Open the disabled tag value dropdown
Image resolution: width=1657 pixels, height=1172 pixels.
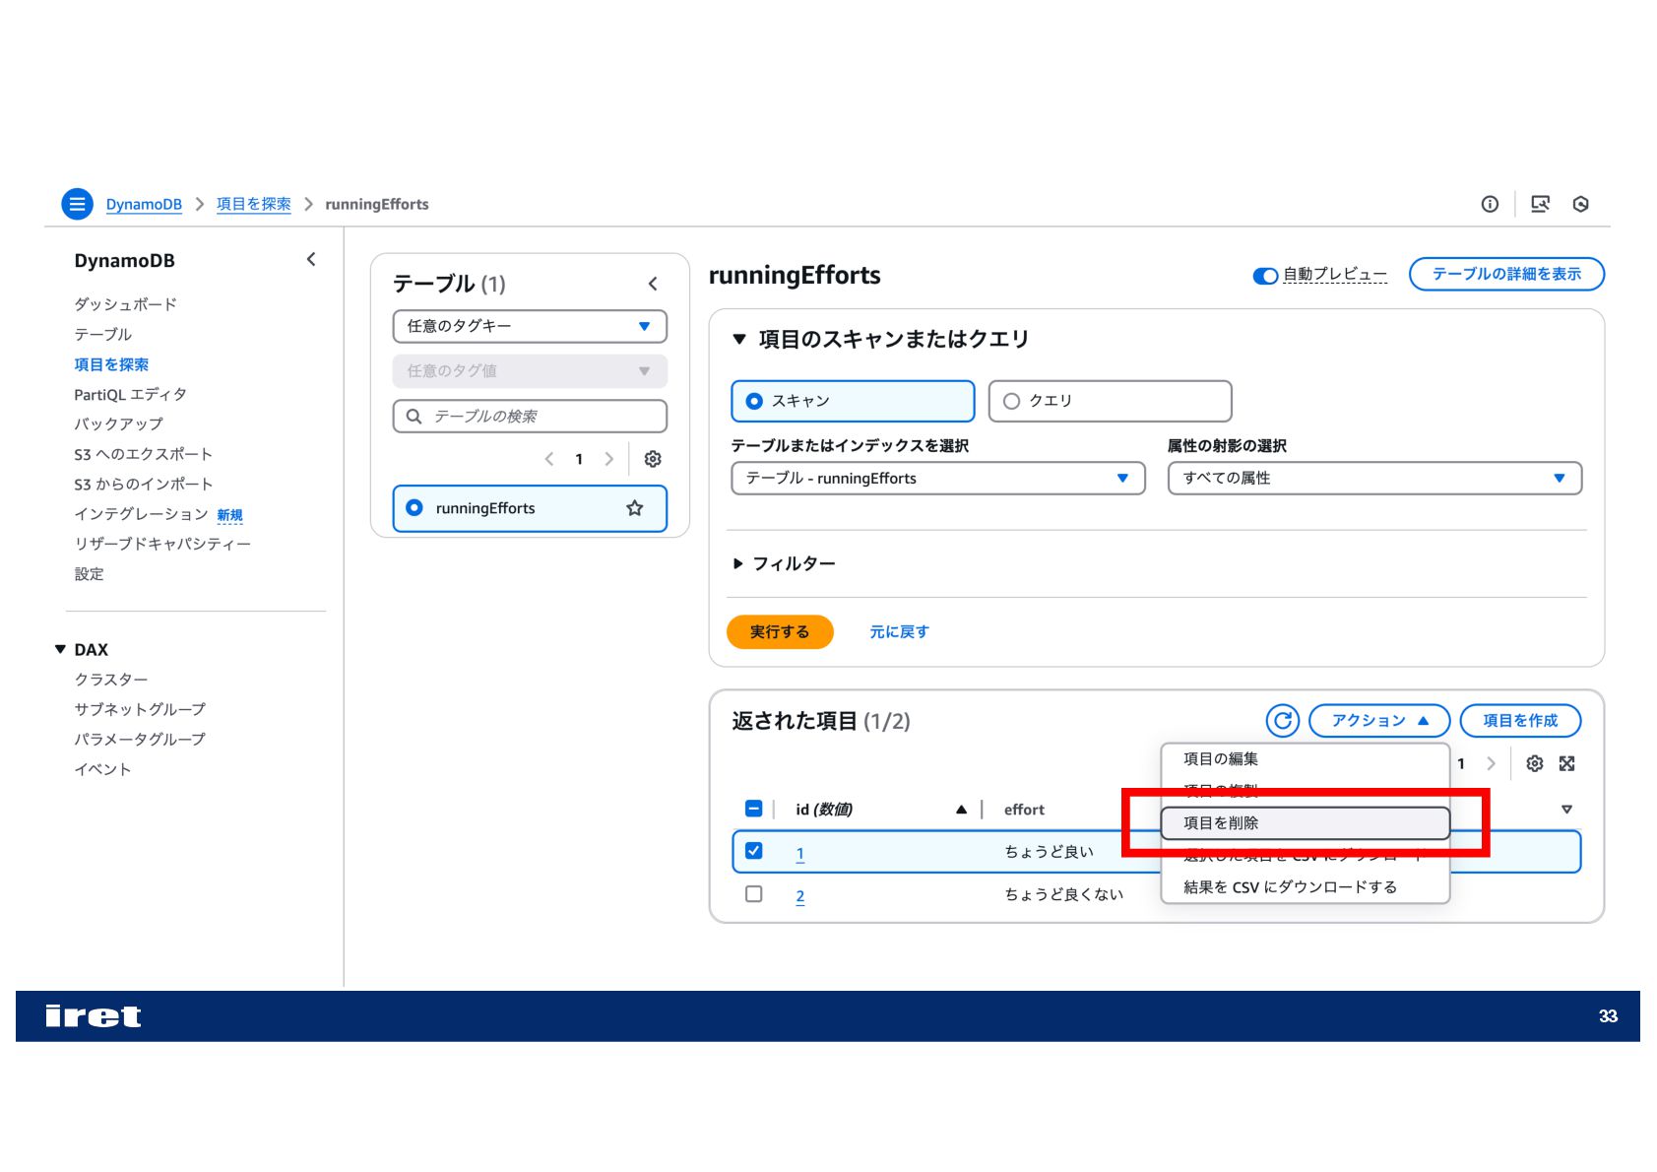pyautogui.click(x=530, y=371)
